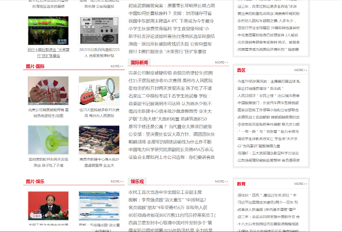
Task: Open headline 沪版"五角大楼"大面积闲置
Action: tap(168, 119)
